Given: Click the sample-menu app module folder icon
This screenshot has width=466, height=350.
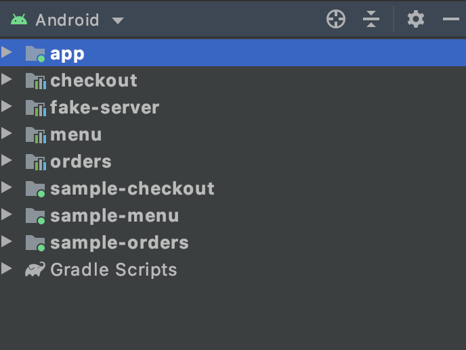Looking at the screenshot, I should 35,216.
